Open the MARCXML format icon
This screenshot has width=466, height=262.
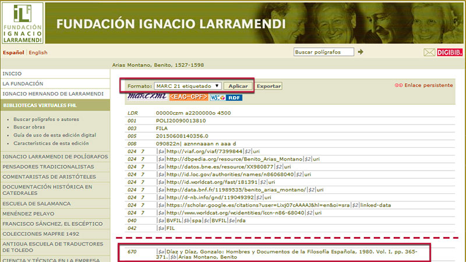tap(147, 97)
